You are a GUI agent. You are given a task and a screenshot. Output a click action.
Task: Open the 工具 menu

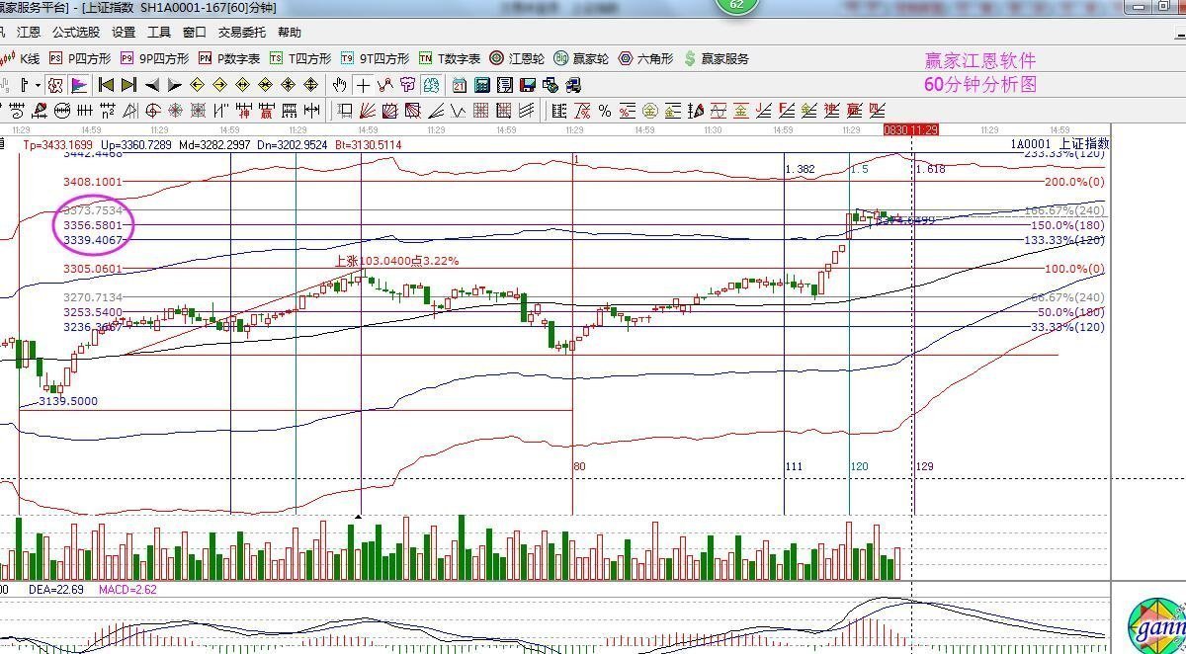(159, 33)
